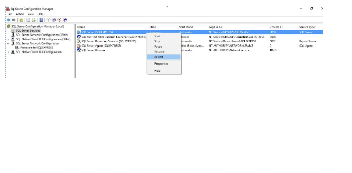Click the Restart Service toolbar icon

pyautogui.click(x=65, y=20)
